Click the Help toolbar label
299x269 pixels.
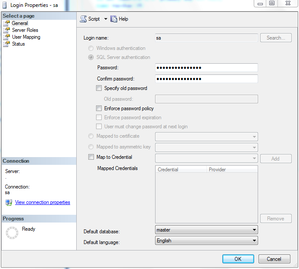(123, 19)
